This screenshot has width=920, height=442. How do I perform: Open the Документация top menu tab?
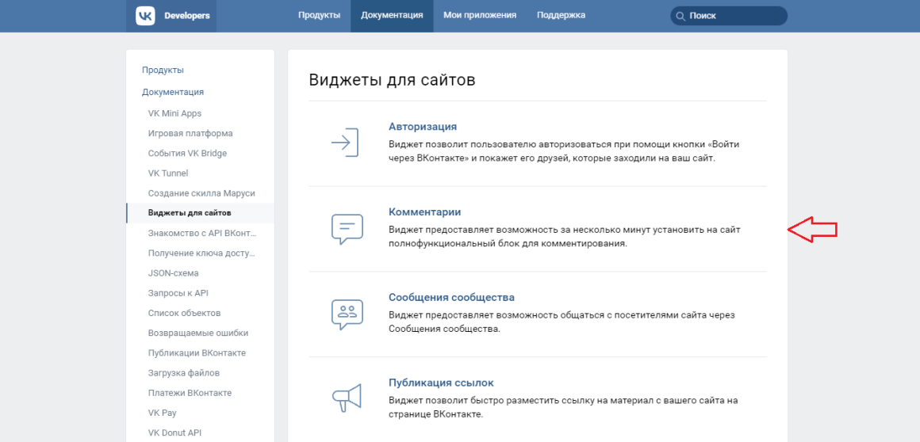(392, 16)
